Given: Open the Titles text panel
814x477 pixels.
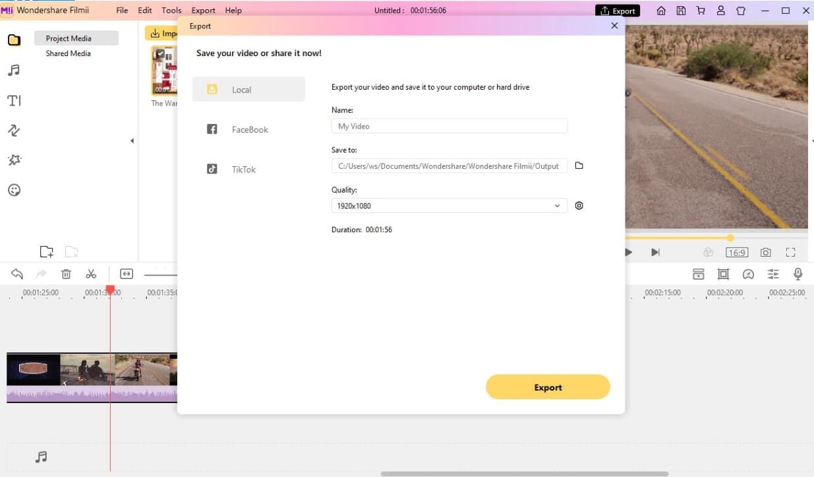Looking at the screenshot, I should click(x=14, y=100).
